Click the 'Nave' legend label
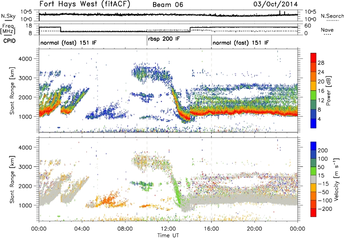The height and width of the screenshot is (238, 344). click(x=327, y=30)
